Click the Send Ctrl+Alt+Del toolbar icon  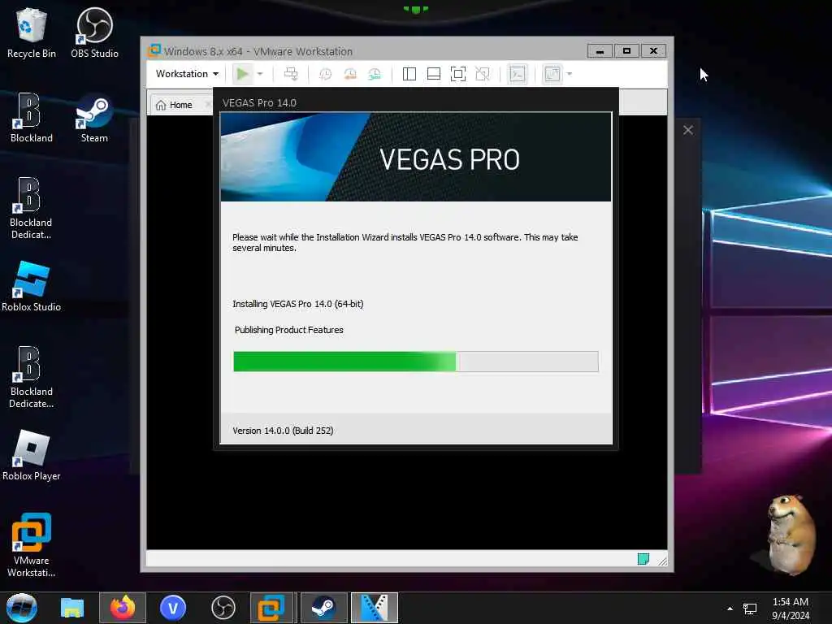click(x=291, y=74)
